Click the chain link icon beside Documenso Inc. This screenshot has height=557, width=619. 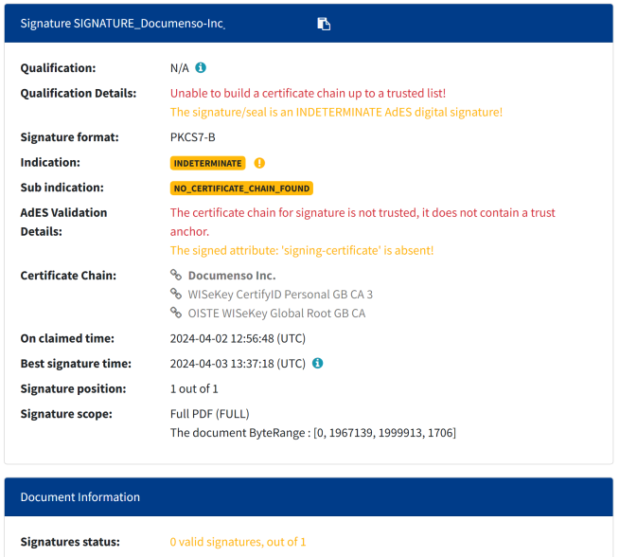point(175,276)
